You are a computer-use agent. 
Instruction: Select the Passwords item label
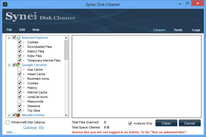(x=35, y=101)
